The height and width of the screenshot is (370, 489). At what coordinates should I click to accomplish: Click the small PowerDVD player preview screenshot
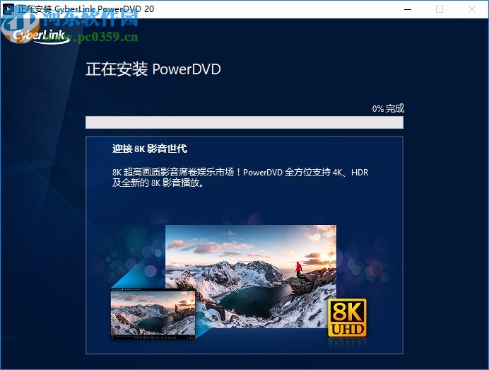pos(153,314)
